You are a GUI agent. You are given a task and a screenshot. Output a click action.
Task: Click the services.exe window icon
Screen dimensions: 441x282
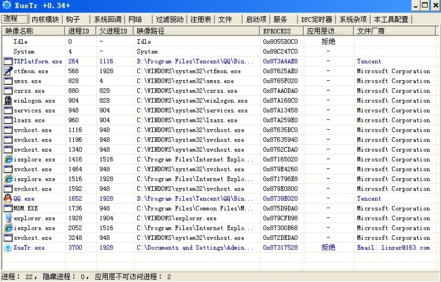8,110
